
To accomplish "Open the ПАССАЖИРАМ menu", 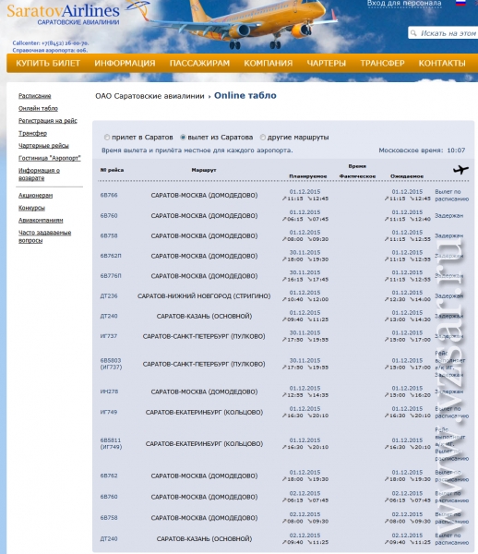I will (199, 63).
